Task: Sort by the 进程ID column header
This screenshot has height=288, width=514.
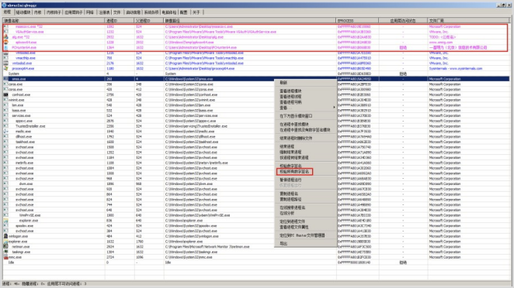Action: 120,21
